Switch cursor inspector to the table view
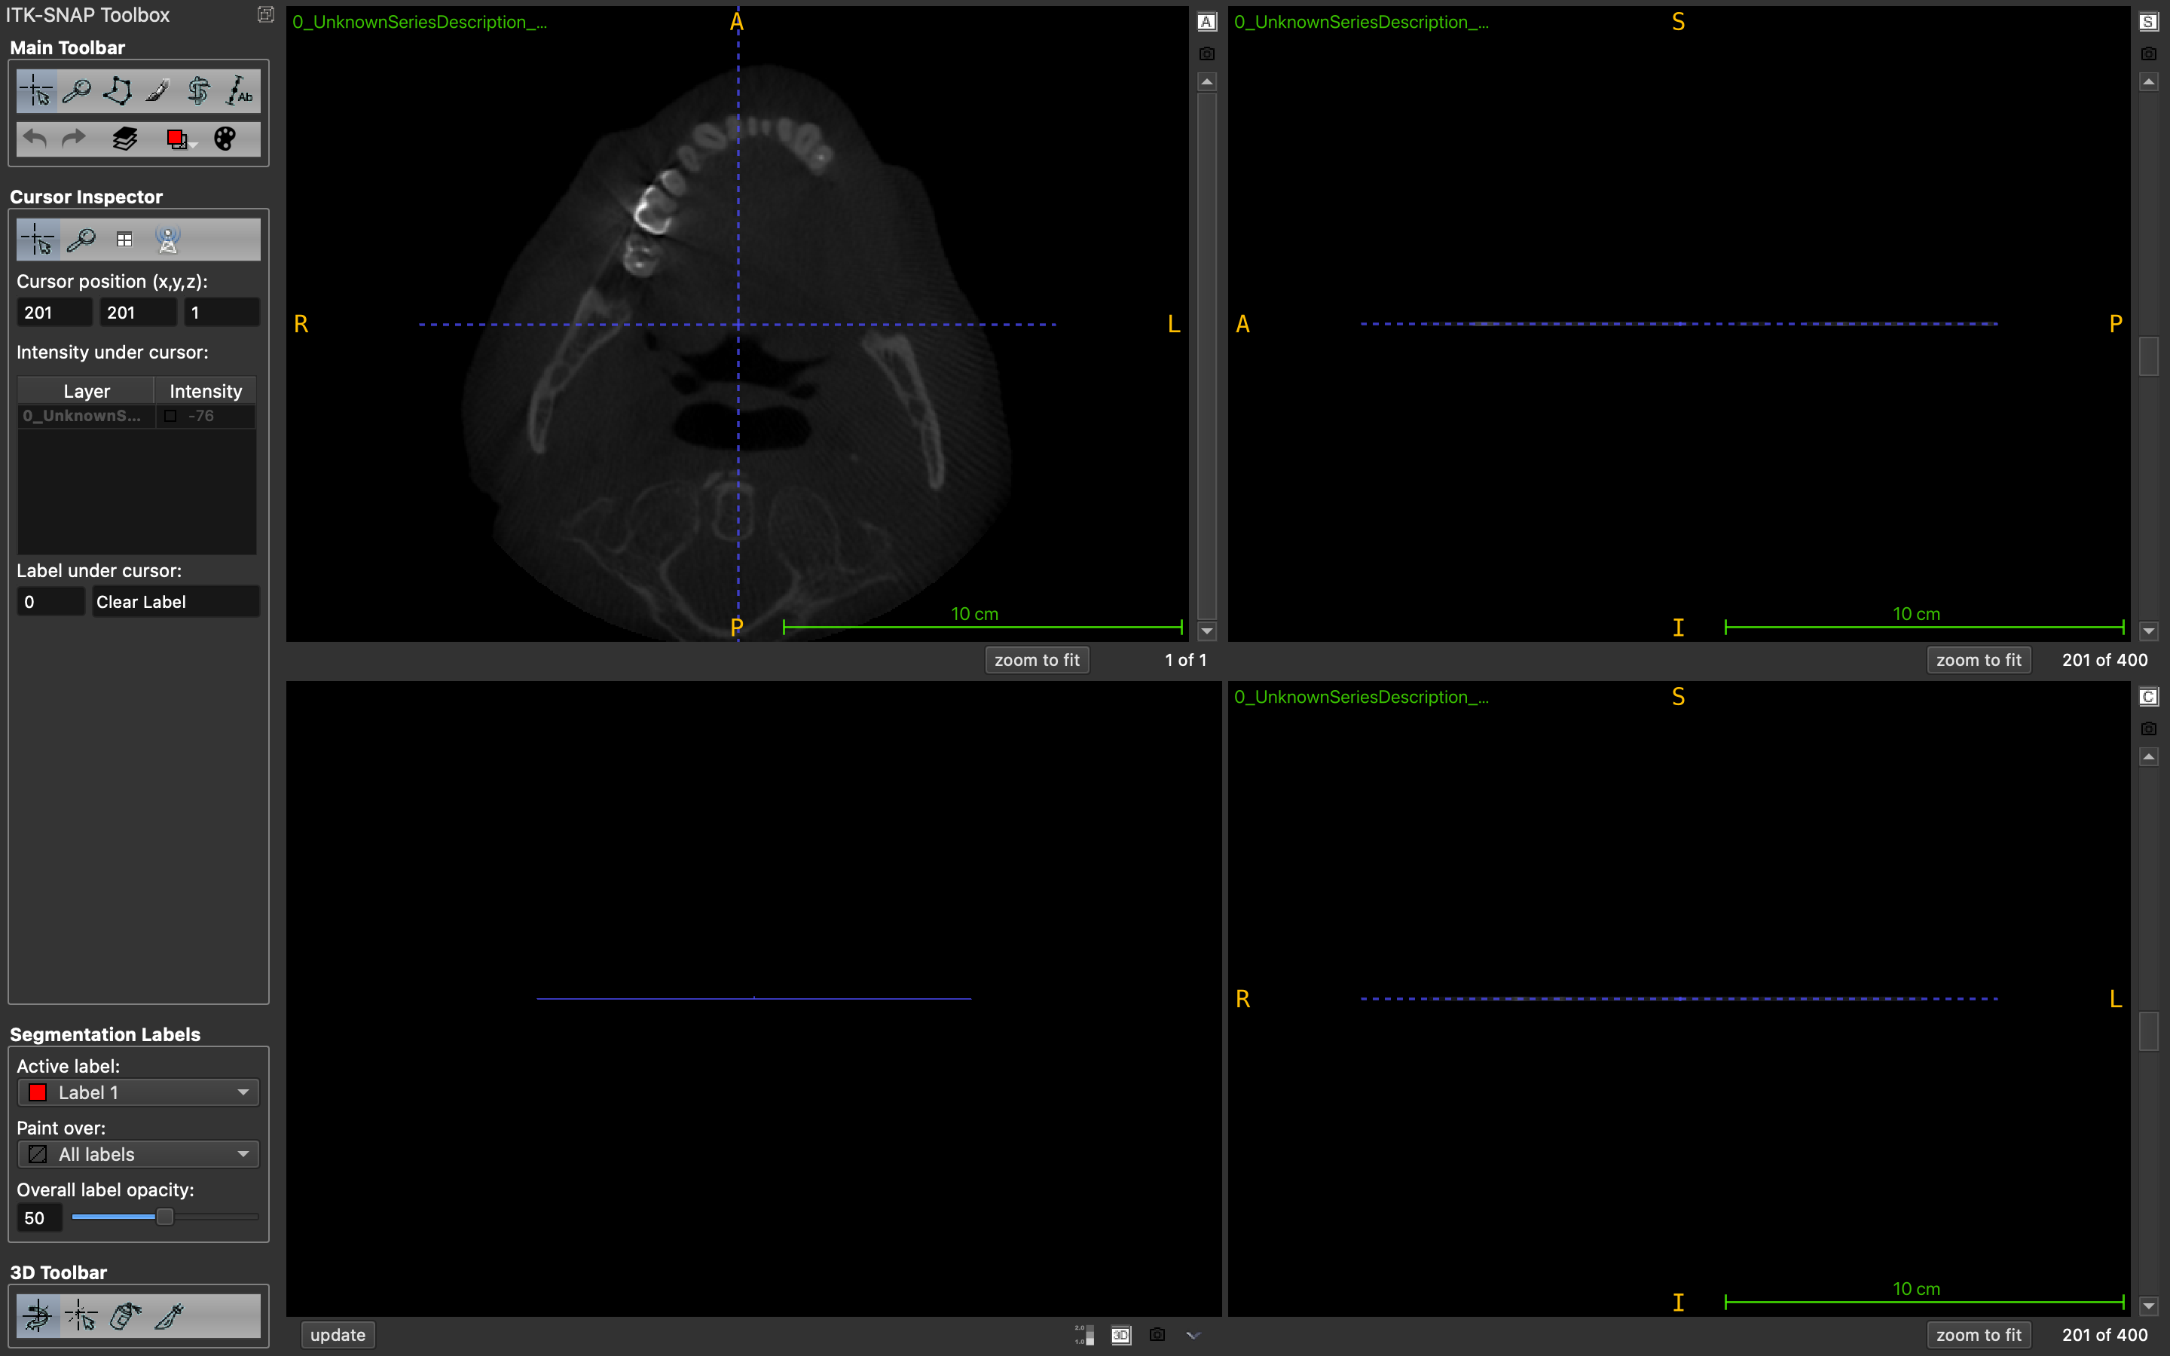This screenshot has height=1356, width=2170. click(x=124, y=239)
